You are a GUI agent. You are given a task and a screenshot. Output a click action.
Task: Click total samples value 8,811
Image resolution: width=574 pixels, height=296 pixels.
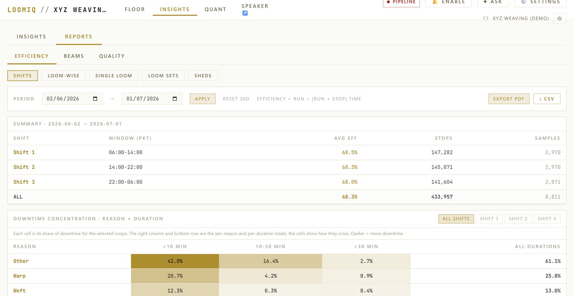[553, 197]
